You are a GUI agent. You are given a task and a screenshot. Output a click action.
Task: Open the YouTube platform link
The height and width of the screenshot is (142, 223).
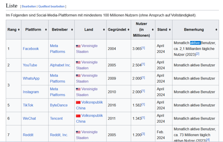click(30, 65)
